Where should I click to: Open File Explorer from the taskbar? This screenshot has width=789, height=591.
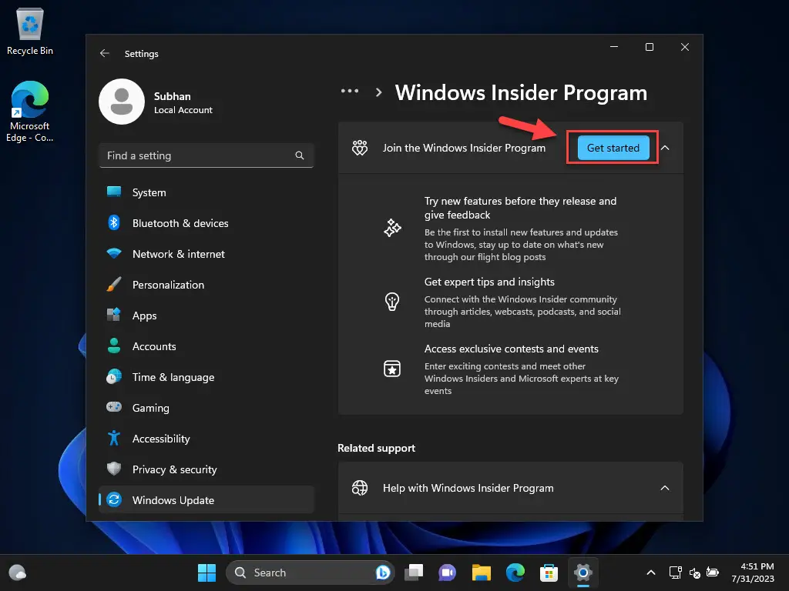(481, 573)
